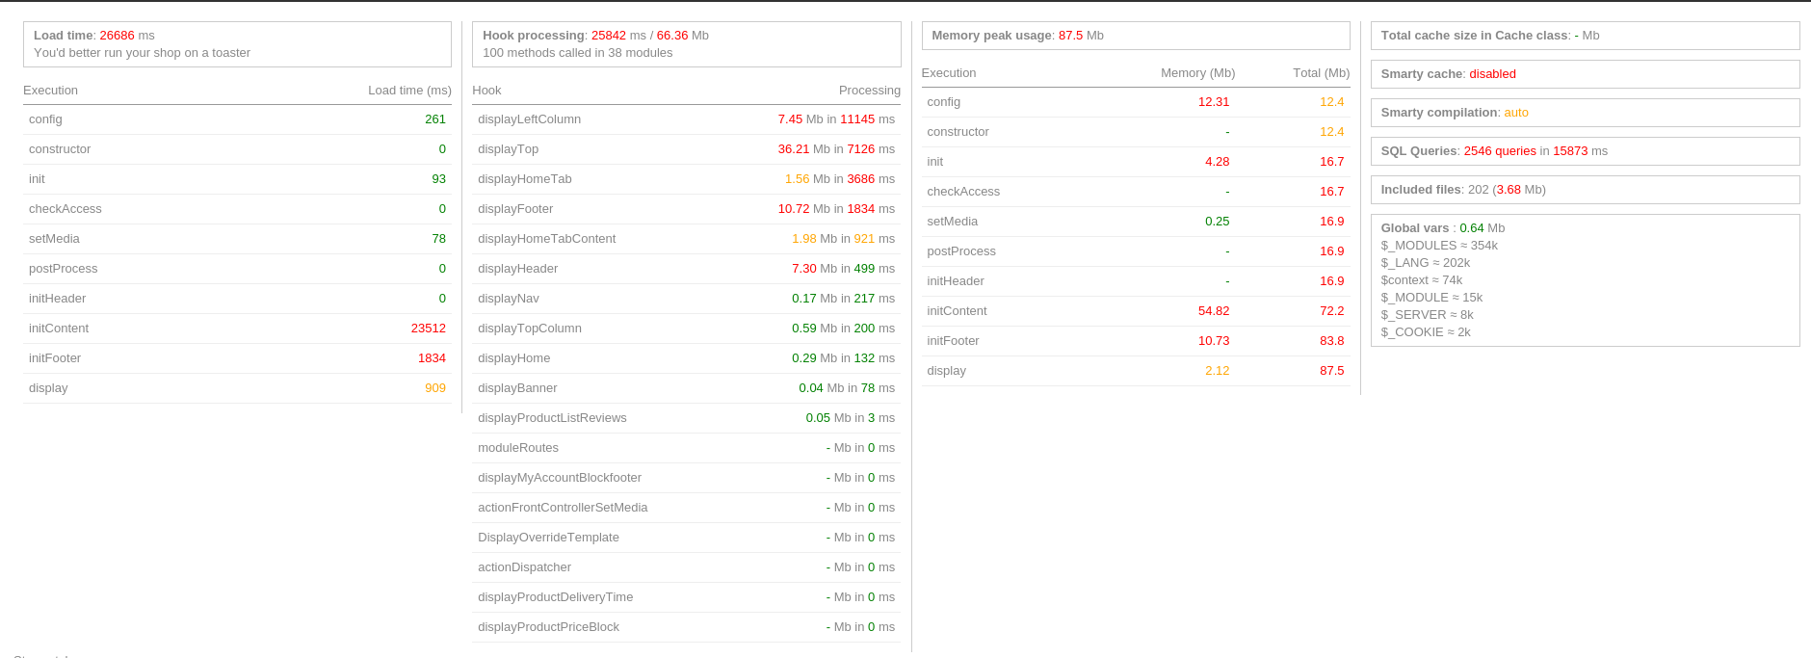
Task: Click displayProductPriceBlock hook name
Action: [x=548, y=627]
